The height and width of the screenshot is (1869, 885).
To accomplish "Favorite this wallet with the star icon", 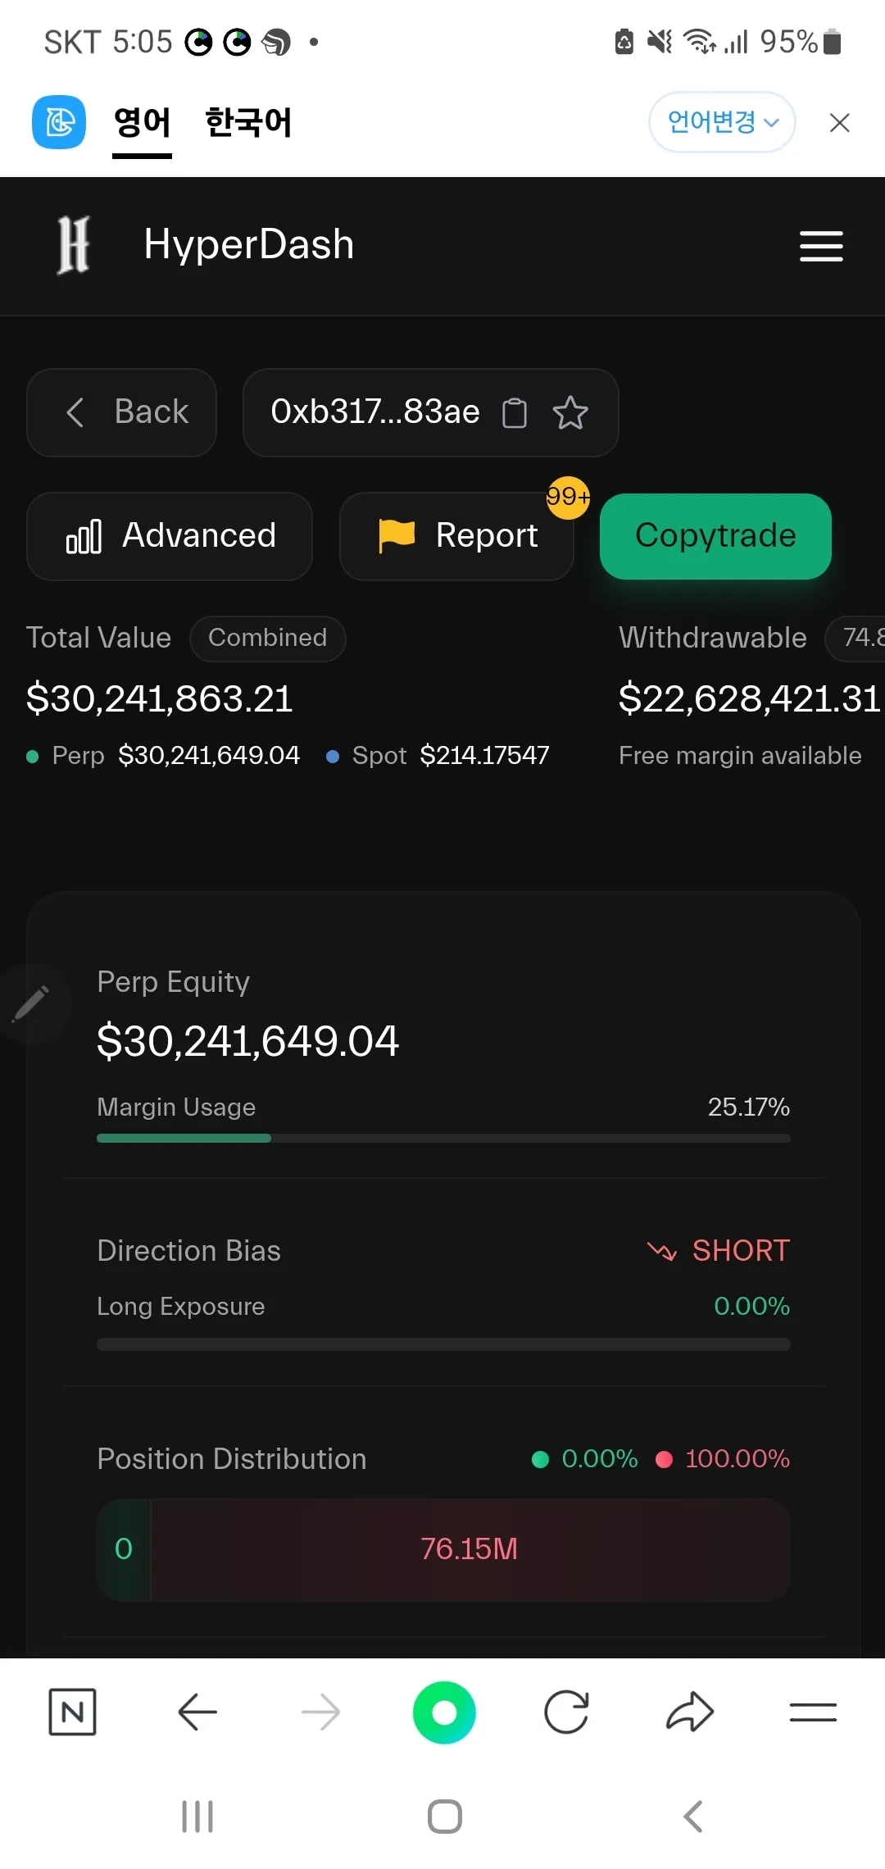I will [x=570, y=412].
